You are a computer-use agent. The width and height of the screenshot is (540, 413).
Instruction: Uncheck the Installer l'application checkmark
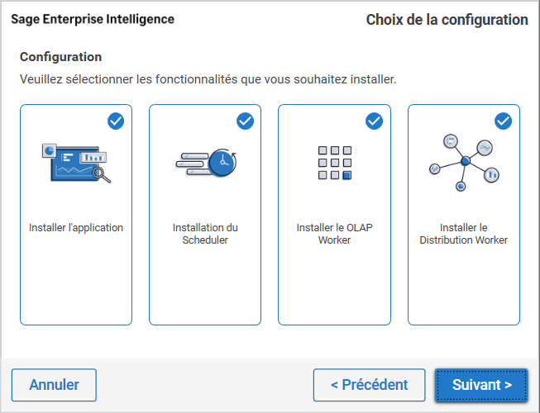coord(116,121)
